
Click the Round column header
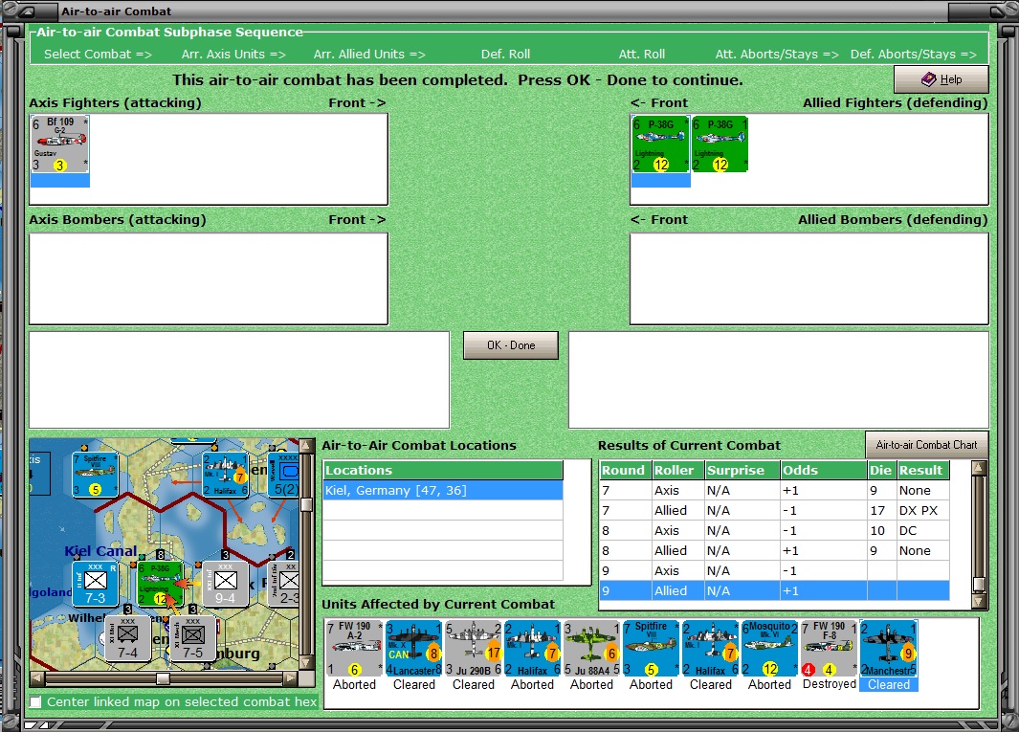pyautogui.click(x=625, y=470)
